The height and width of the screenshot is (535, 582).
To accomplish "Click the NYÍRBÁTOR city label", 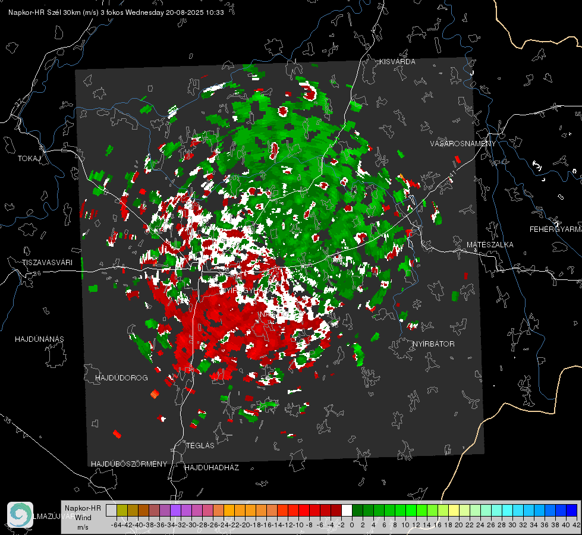I will [433, 344].
